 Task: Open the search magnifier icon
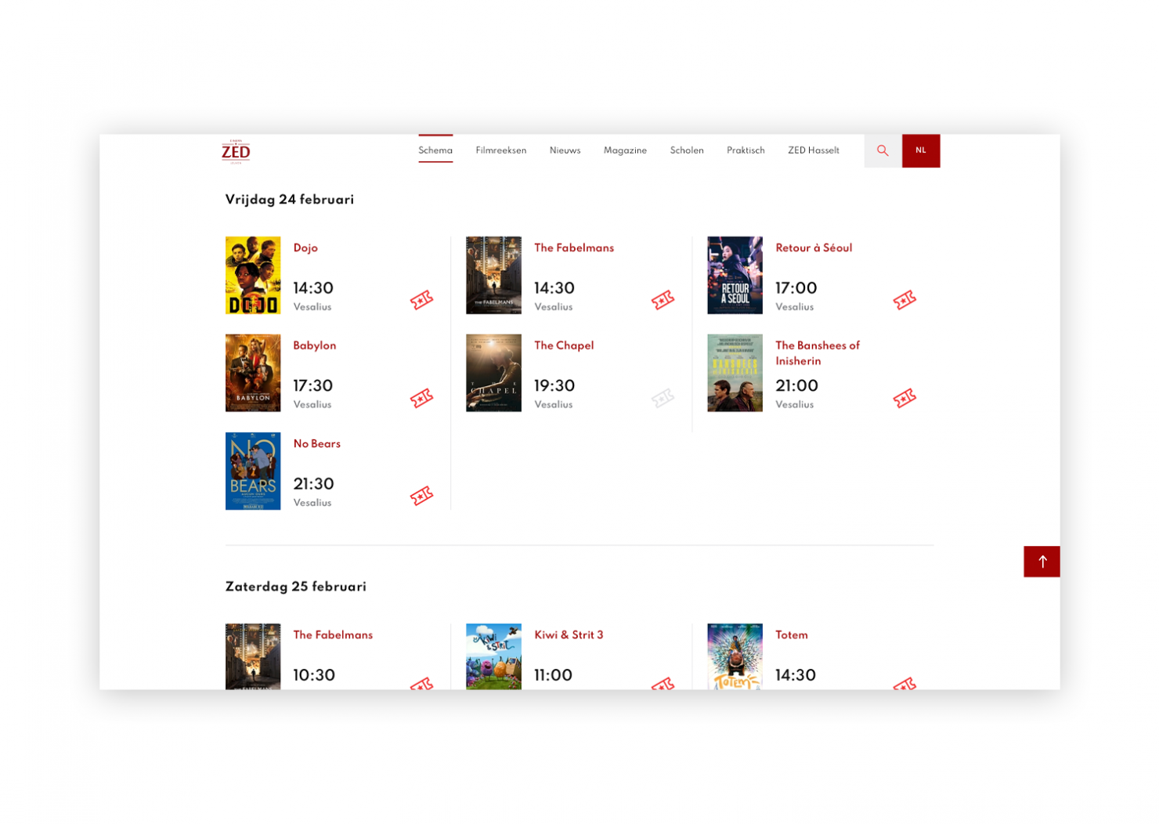click(883, 150)
